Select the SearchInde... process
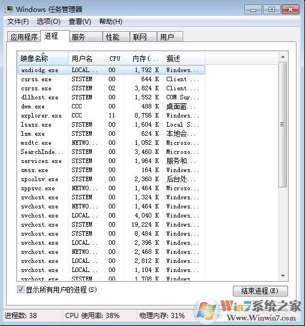 point(111,152)
